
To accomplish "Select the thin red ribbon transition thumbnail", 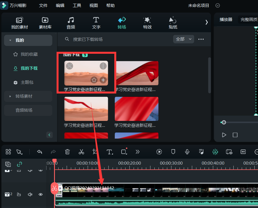I will [x=86, y=109].
